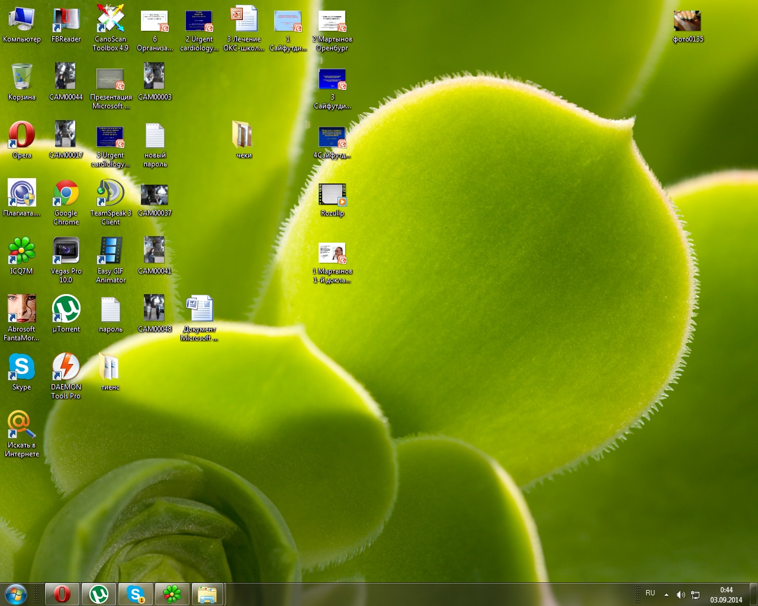The image size is (758, 606).
Task: Show hidden tray icons
Action: click(x=667, y=594)
